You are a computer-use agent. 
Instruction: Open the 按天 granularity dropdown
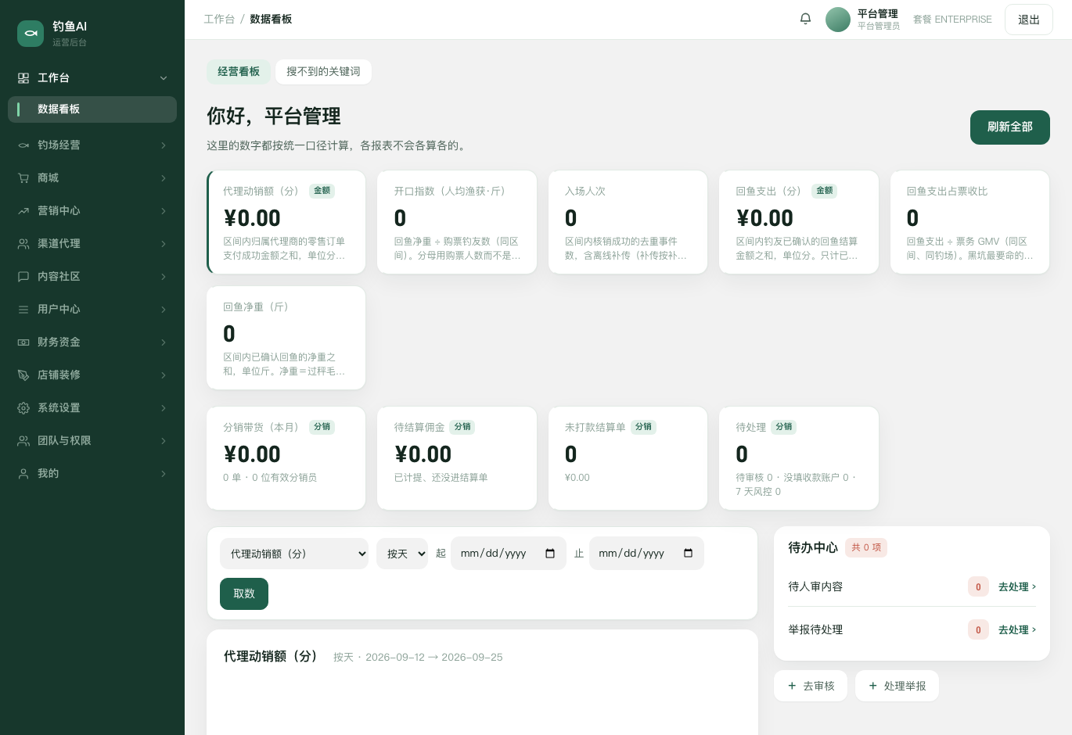click(x=402, y=554)
